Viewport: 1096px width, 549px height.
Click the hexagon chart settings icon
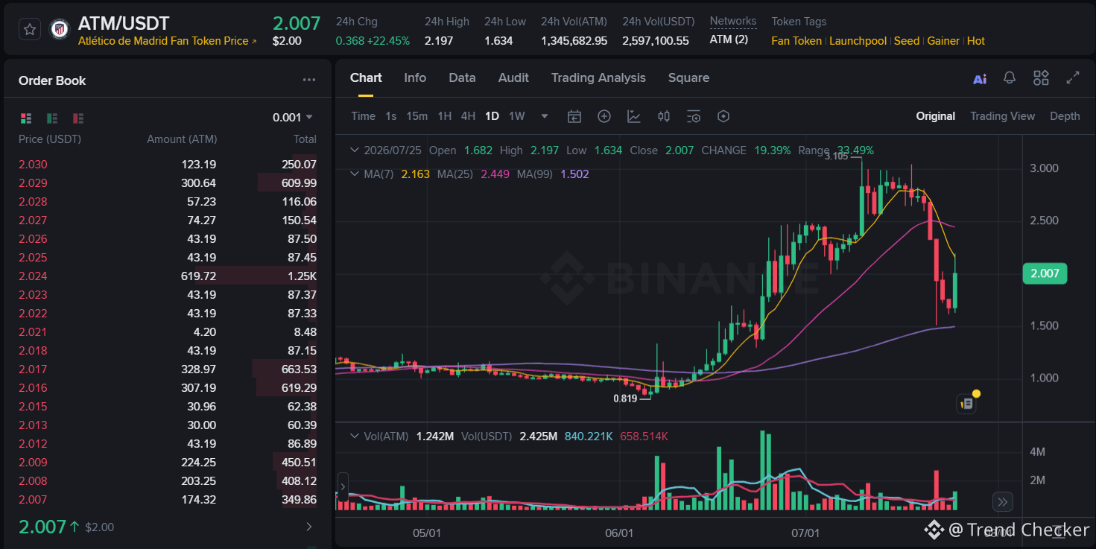pos(723,116)
